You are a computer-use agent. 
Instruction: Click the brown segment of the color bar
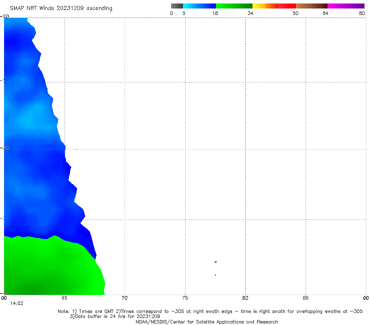pyautogui.click(x=311, y=6)
